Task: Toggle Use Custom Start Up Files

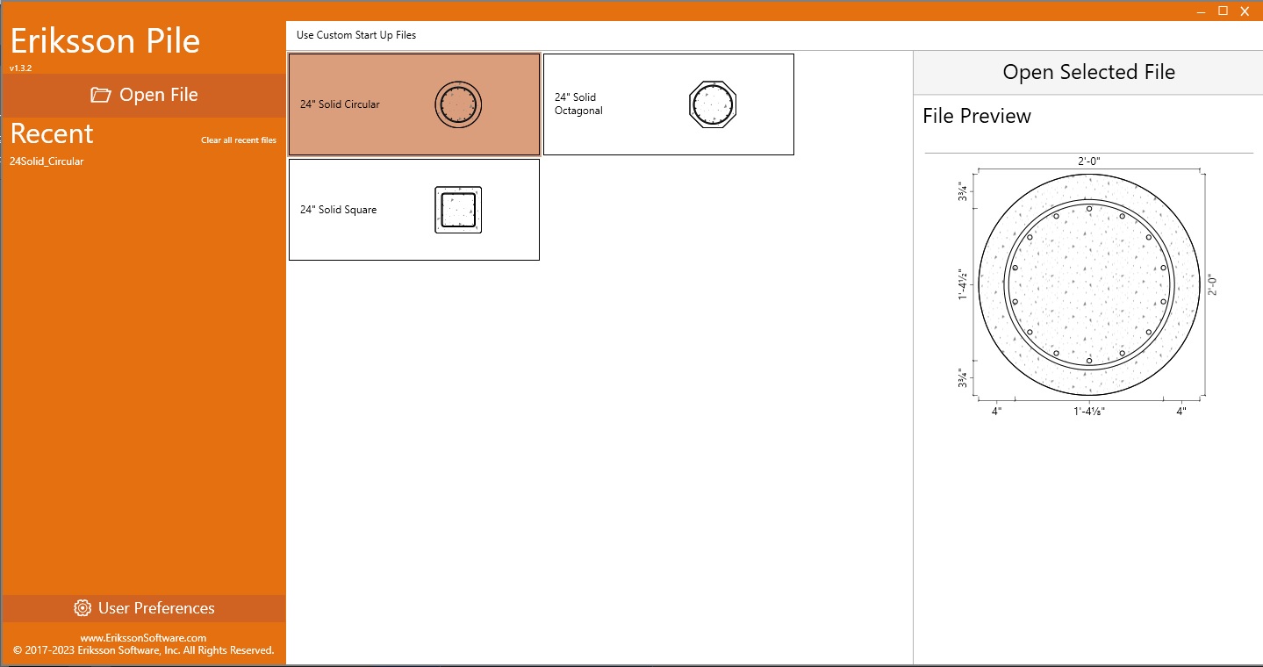Action: pyautogui.click(x=356, y=35)
